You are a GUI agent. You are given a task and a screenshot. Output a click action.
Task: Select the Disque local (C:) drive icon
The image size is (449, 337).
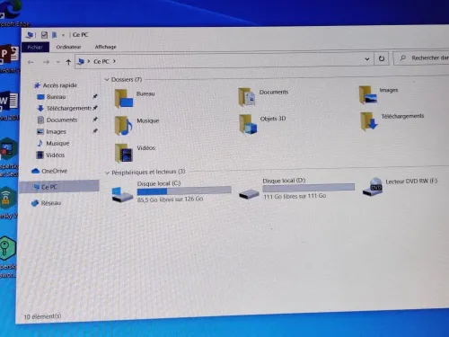(x=122, y=194)
